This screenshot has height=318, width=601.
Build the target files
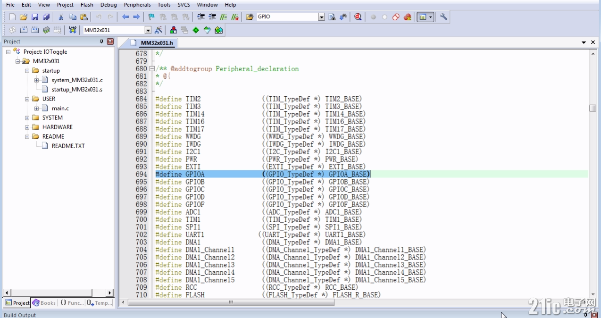[x=24, y=30]
